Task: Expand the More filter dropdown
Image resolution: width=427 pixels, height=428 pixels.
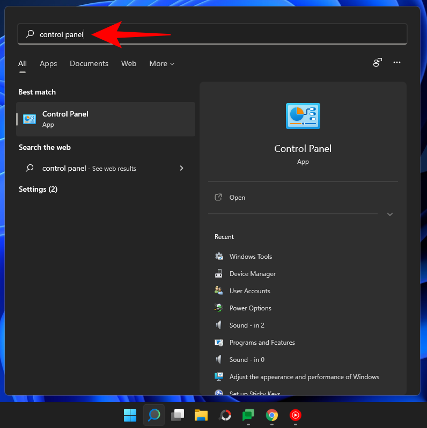Action: [162, 63]
